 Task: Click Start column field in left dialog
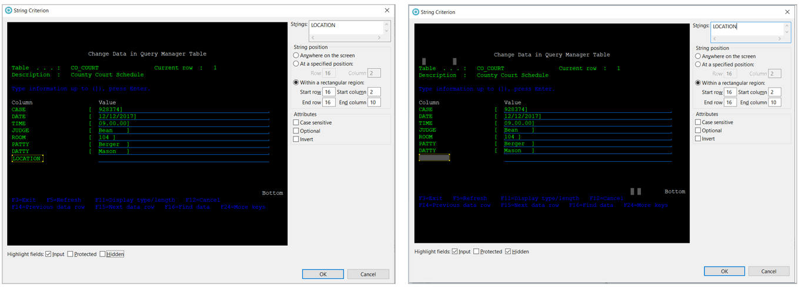374,92
